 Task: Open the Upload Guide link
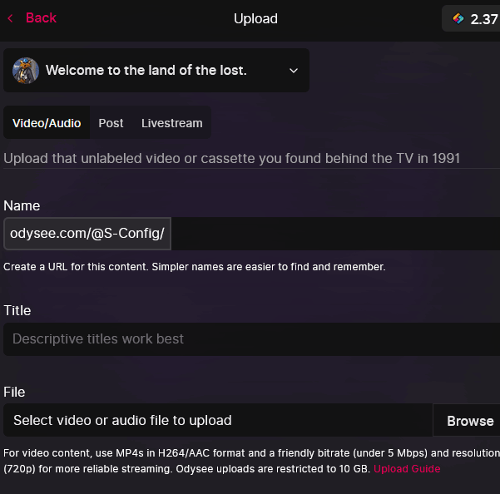pyautogui.click(x=407, y=469)
